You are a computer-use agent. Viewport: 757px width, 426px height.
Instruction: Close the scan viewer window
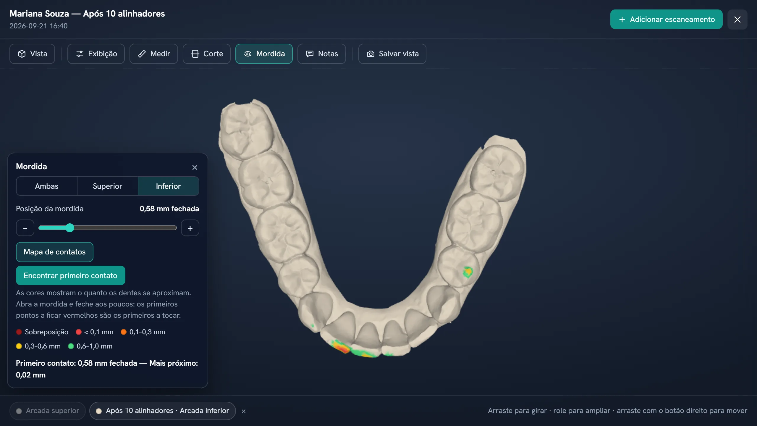click(x=737, y=20)
